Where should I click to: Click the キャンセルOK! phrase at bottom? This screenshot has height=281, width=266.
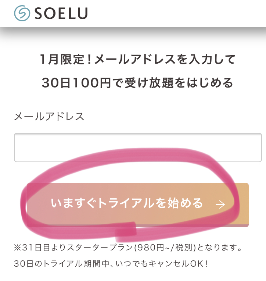coord(178,264)
